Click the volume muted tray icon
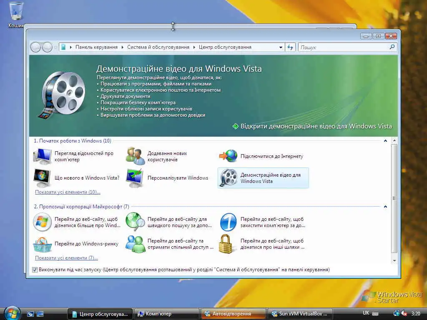This screenshot has width=427, height=320. [x=404, y=314]
